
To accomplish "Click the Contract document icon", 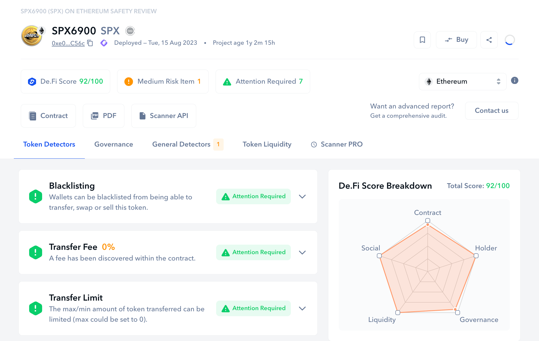I will pyautogui.click(x=33, y=116).
